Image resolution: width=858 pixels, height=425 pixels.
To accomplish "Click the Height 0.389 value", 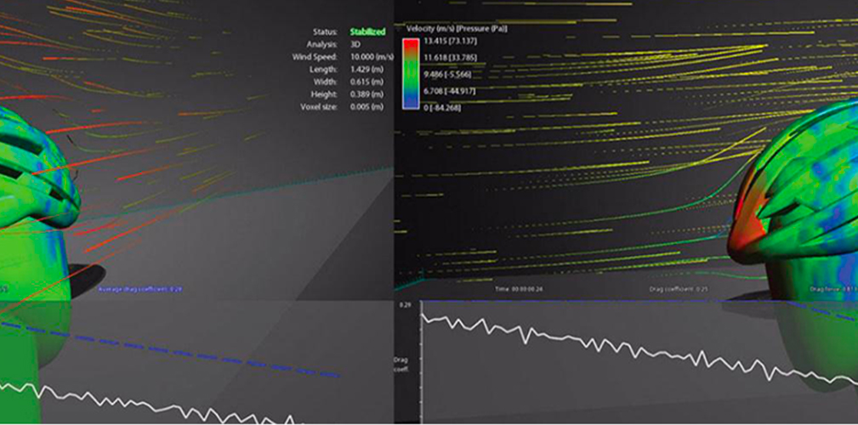I will click(x=365, y=94).
